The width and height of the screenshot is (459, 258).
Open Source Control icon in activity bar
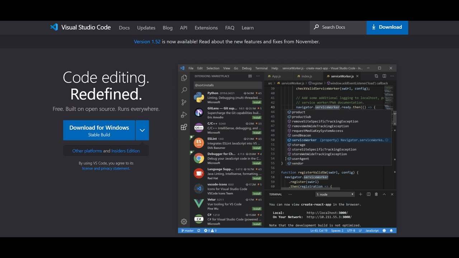coord(184,102)
